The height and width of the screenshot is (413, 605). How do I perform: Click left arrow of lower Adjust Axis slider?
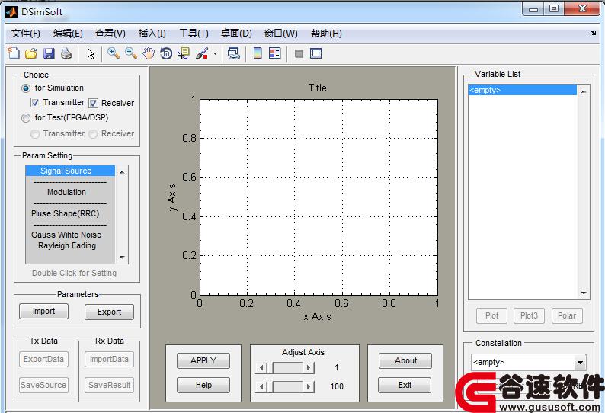261,386
